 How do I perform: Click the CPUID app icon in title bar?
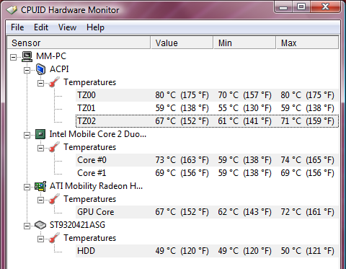coord(12,10)
